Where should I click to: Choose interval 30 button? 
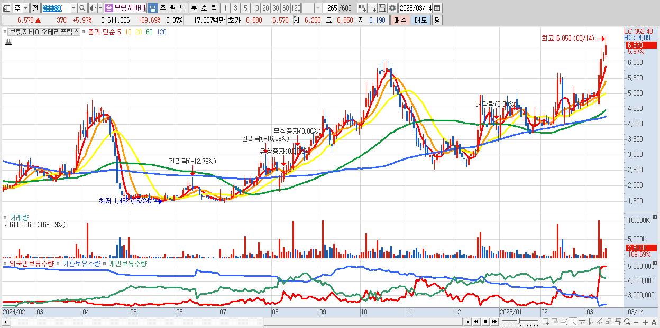coord(276,8)
